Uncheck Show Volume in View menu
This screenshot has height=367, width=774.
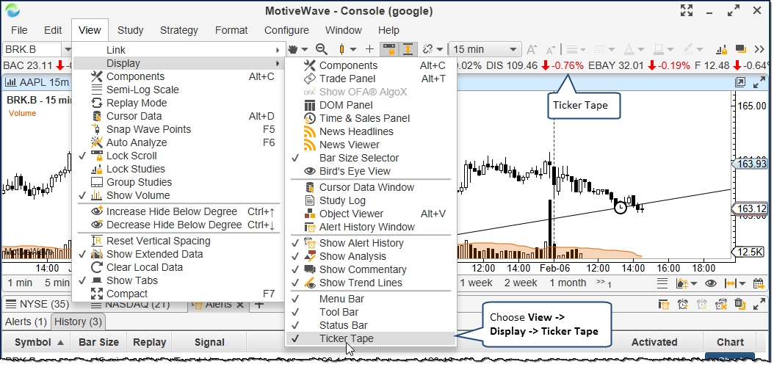[137, 195]
